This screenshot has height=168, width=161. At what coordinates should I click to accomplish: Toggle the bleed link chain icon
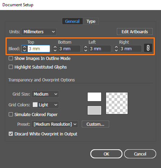point(148,48)
